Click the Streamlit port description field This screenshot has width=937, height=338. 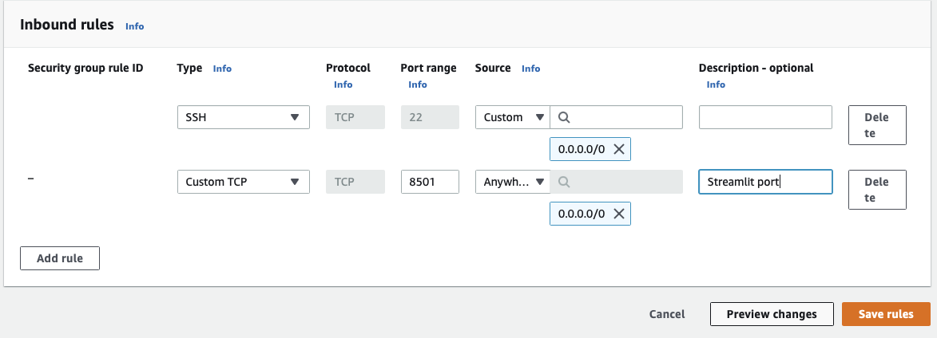pos(765,182)
